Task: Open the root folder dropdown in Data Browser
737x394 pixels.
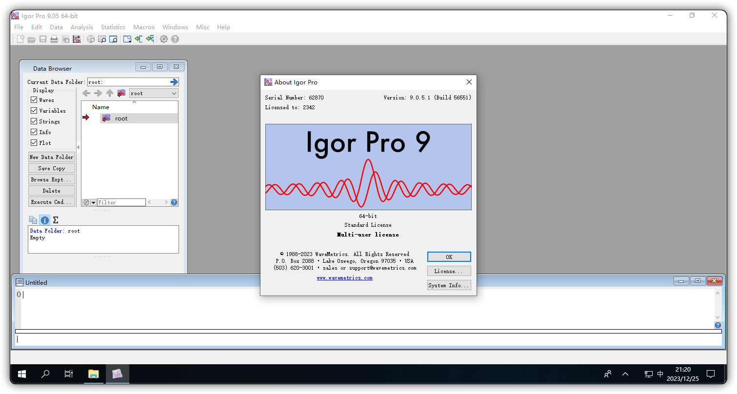Action: tap(173, 93)
